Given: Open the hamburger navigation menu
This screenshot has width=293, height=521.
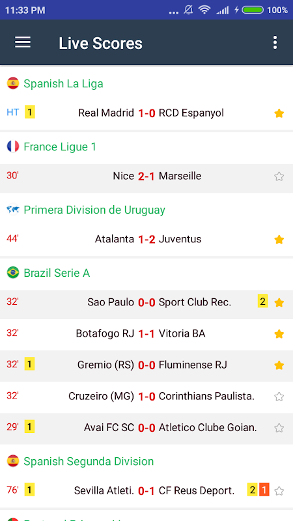Looking at the screenshot, I should point(23,42).
